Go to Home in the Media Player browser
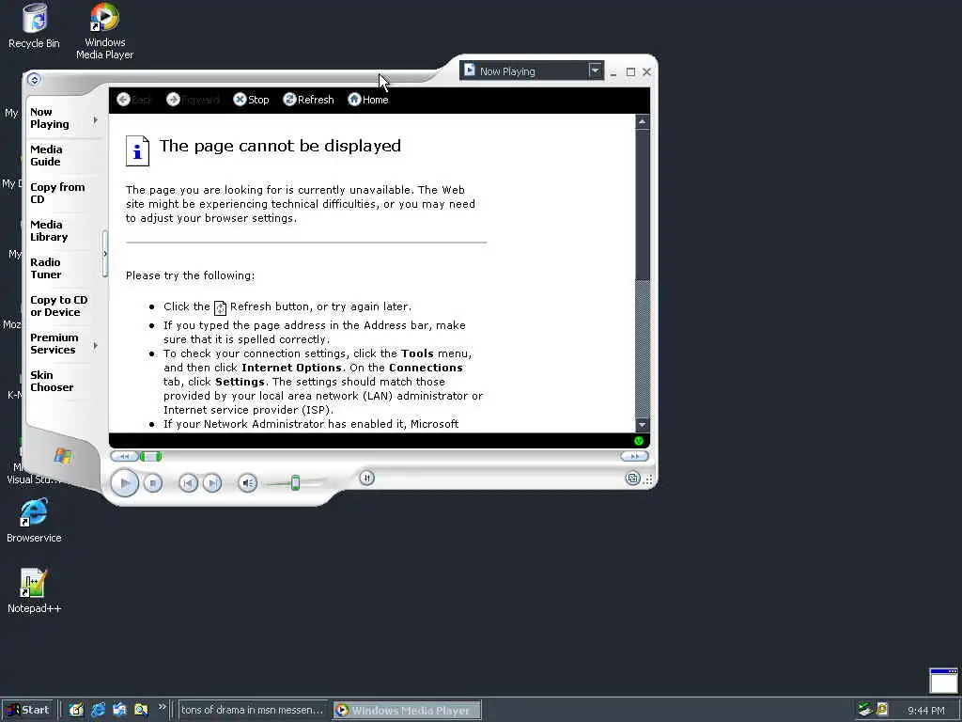 click(x=367, y=100)
